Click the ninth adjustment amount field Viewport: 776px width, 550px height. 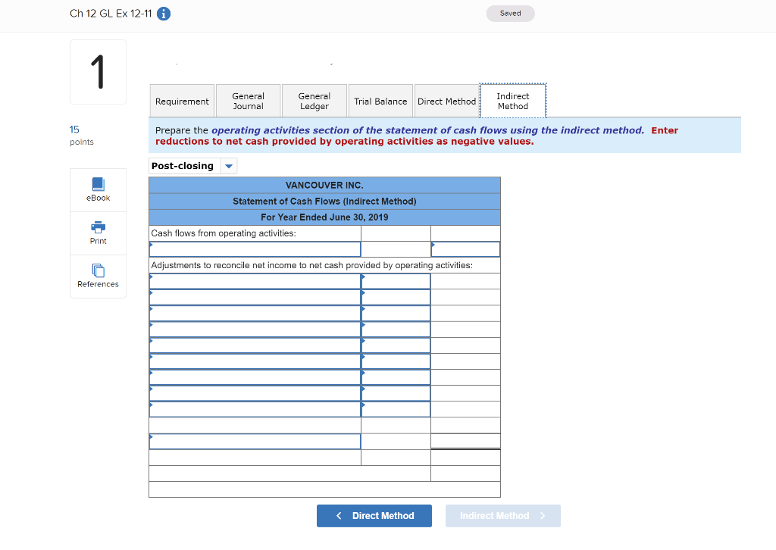click(396, 409)
